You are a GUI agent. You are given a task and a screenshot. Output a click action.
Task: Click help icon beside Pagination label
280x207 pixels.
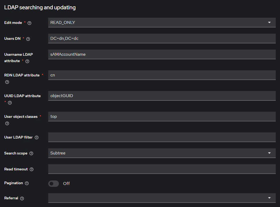coord(27,183)
